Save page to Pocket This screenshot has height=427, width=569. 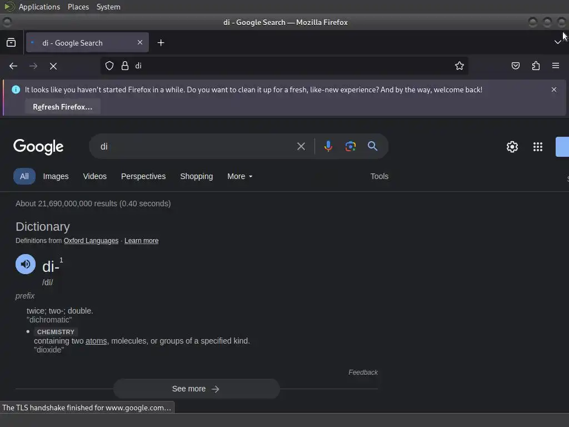point(515,66)
